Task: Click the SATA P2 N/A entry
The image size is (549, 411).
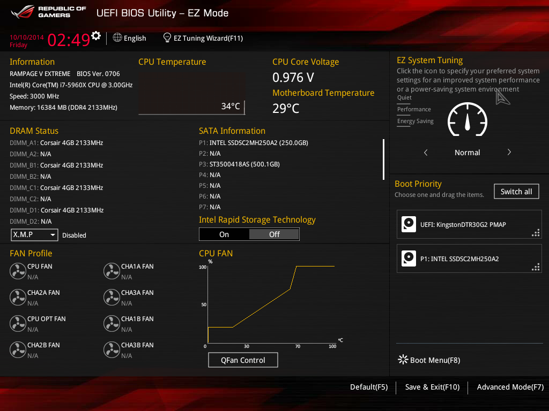Action: click(210, 154)
